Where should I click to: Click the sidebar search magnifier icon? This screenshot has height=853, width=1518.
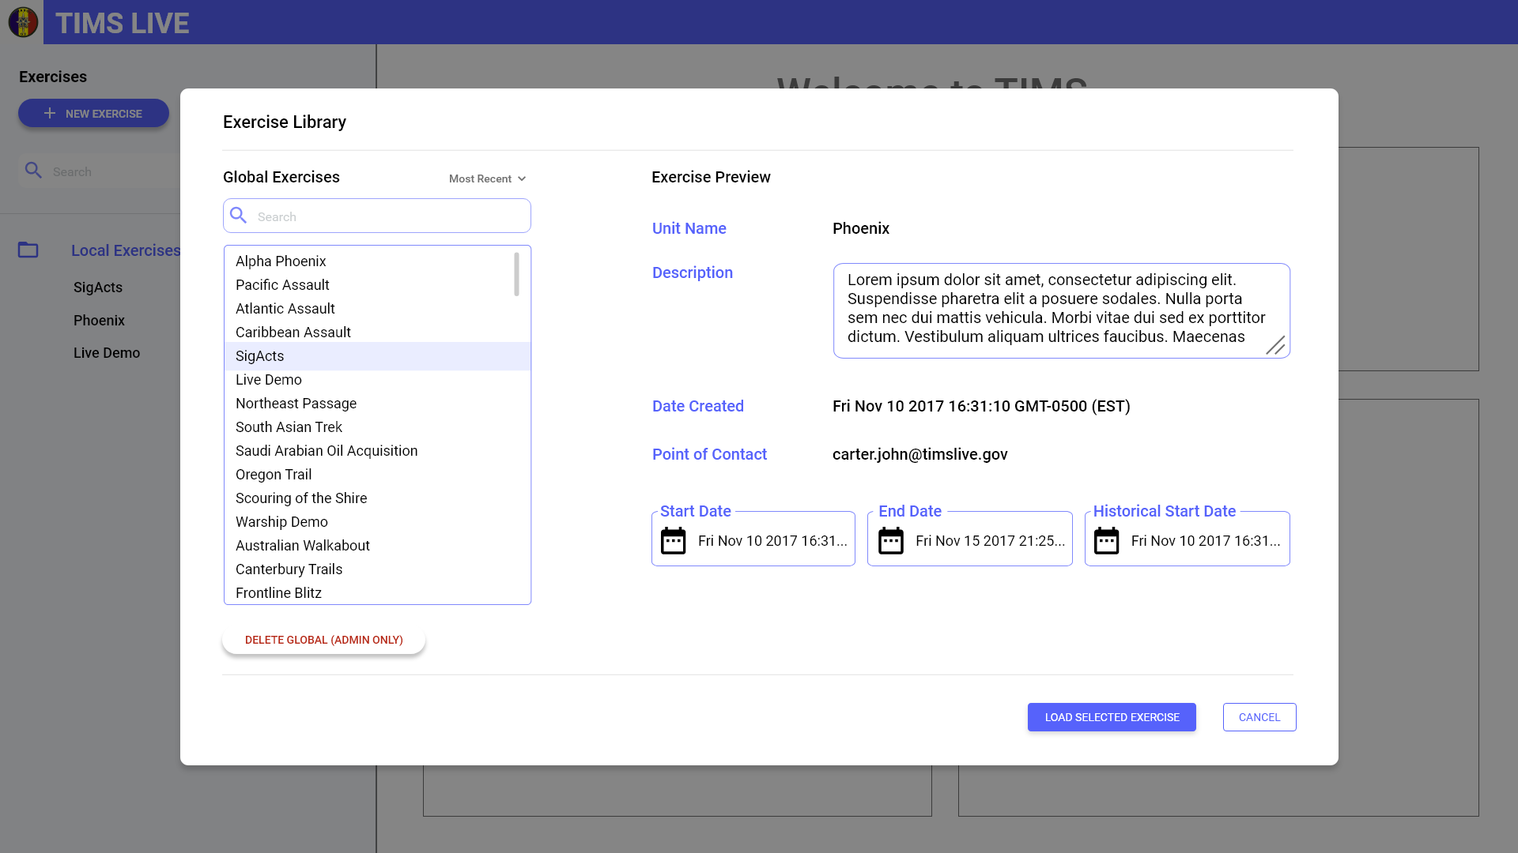(x=33, y=170)
